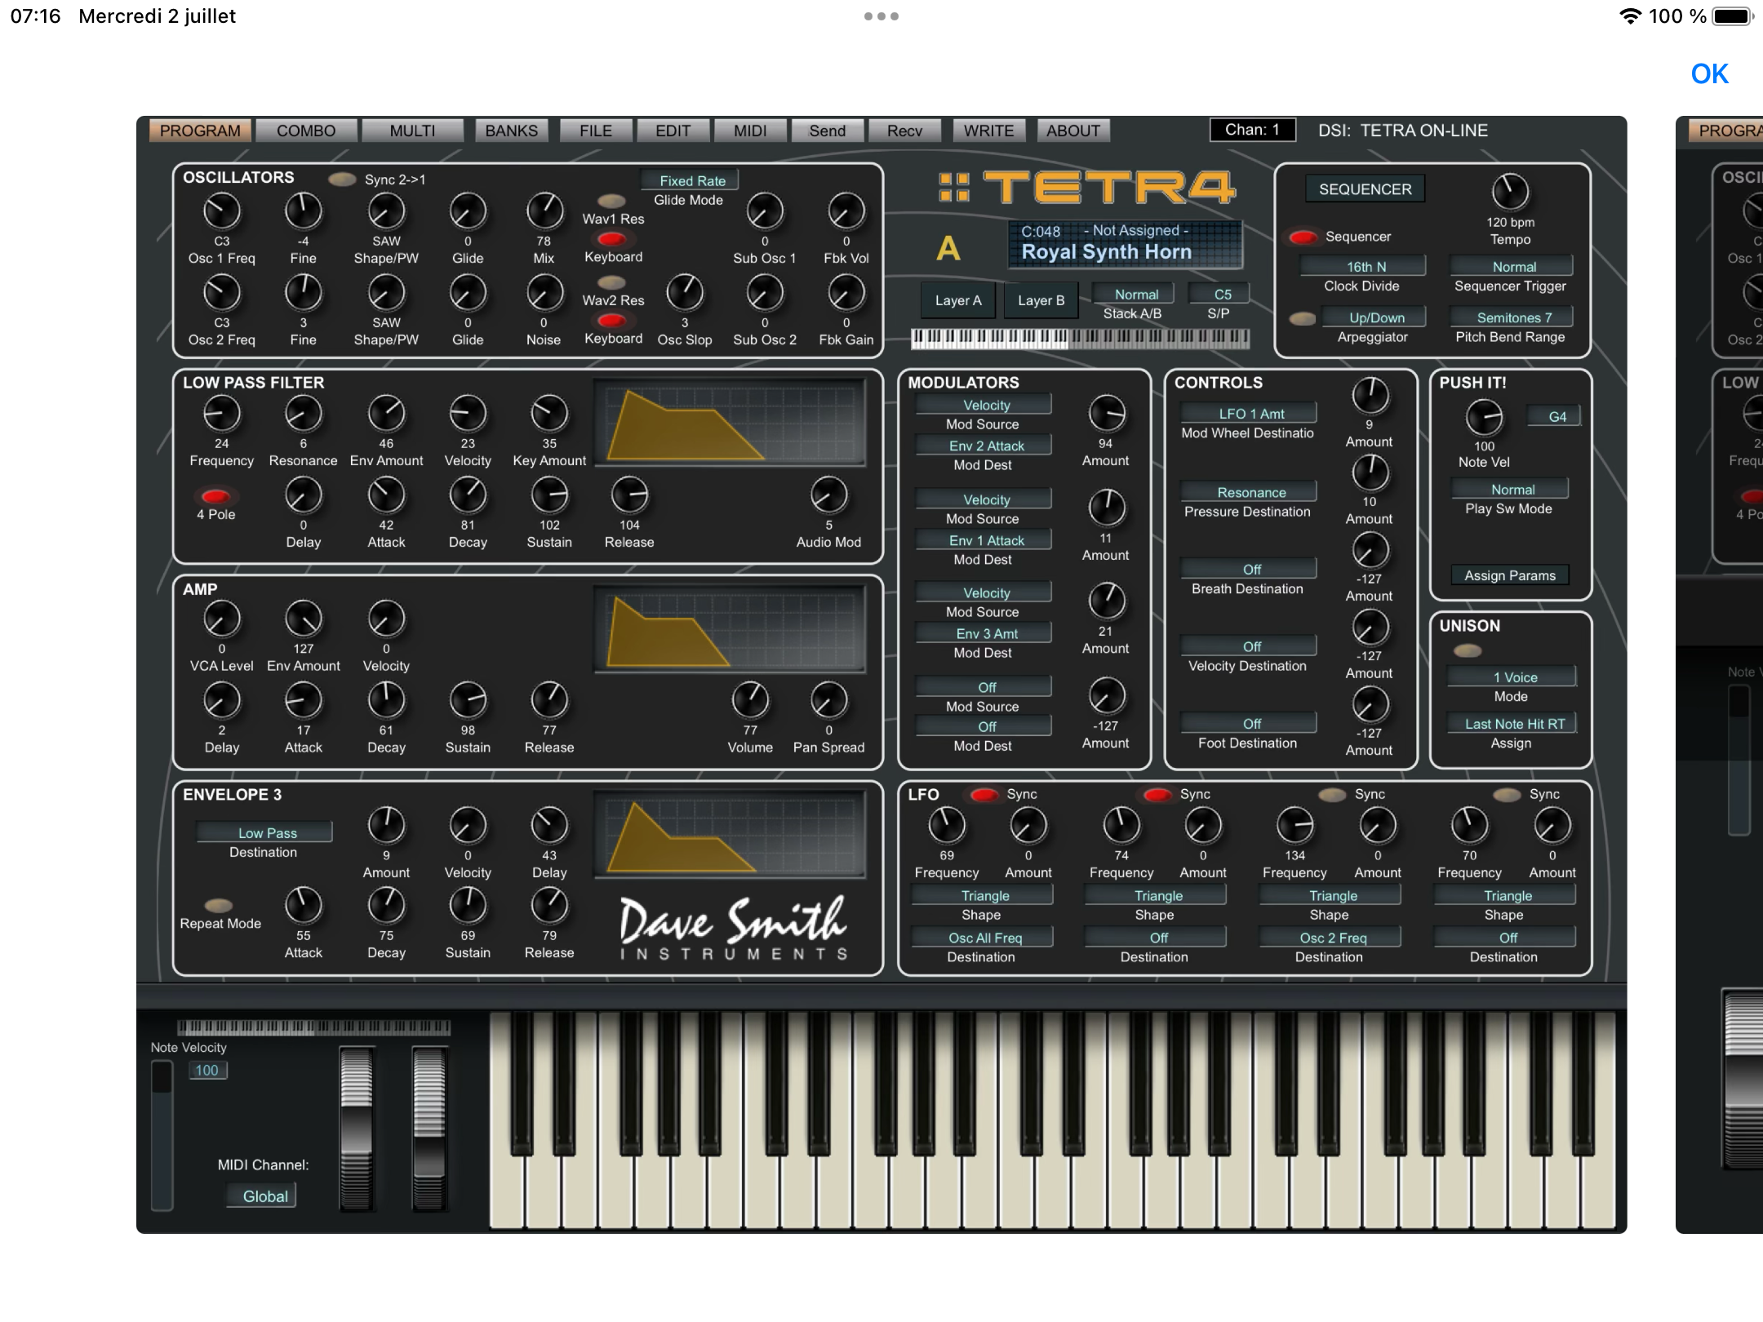The height and width of the screenshot is (1322, 1763).
Task: Open the Env 2 Attack Mod Dest selector
Action: coord(985,446)
